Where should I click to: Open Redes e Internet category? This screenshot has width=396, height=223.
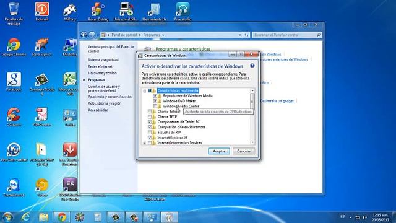point(100,66)
